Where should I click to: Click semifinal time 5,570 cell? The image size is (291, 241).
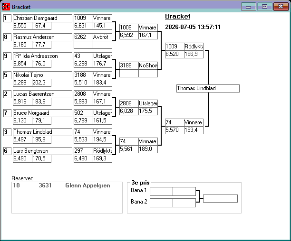point(175,130)
